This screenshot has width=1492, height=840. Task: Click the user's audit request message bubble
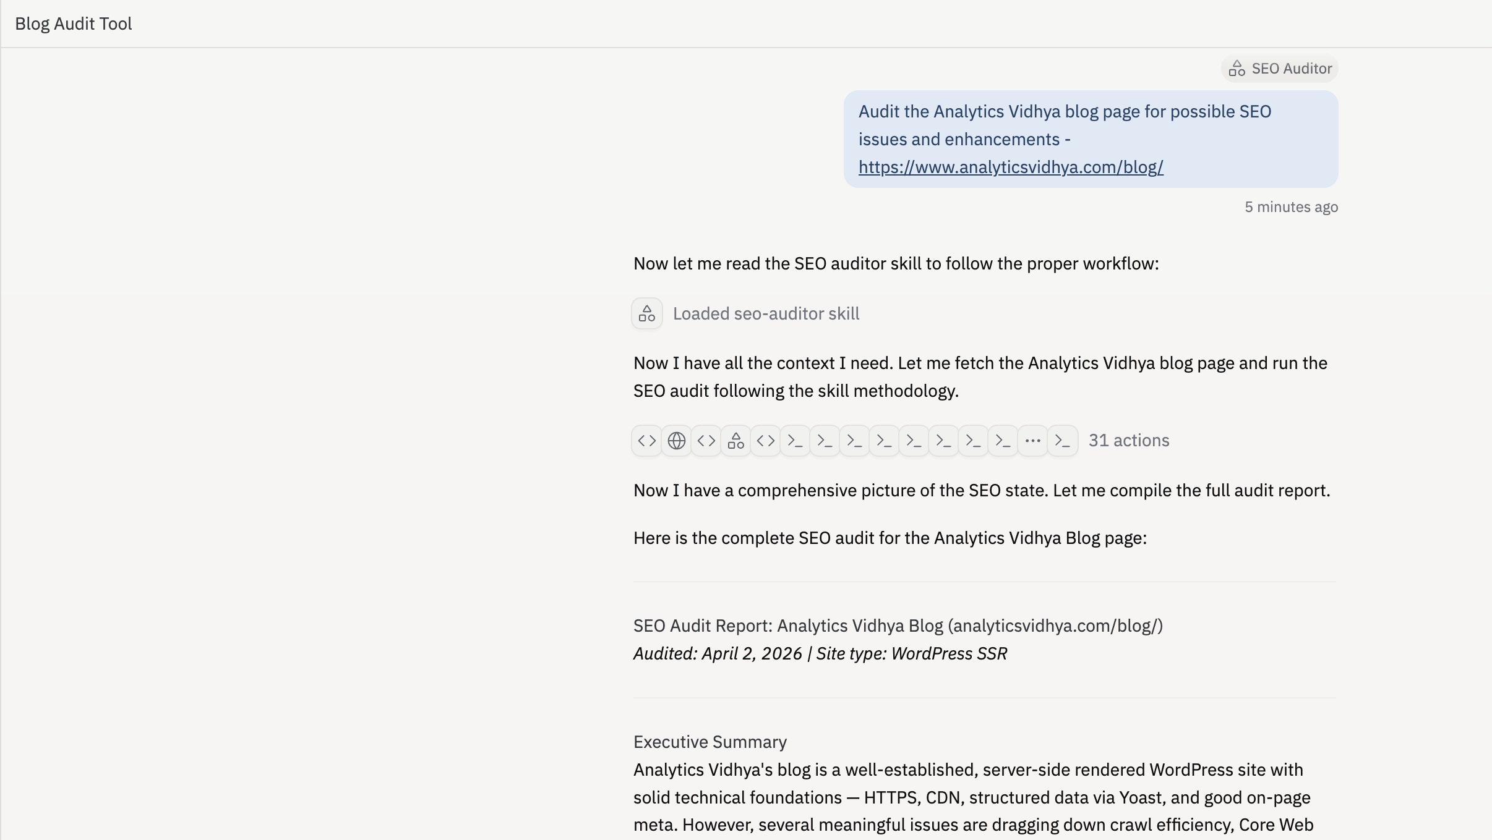pos(1090,126)
